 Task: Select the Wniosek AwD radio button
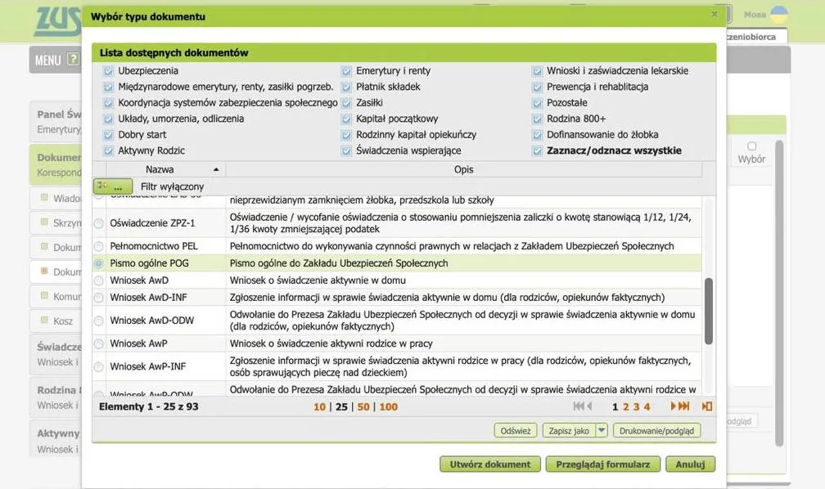(99, 280)
